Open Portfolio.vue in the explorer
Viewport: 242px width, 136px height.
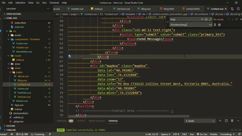click(24, 93)
